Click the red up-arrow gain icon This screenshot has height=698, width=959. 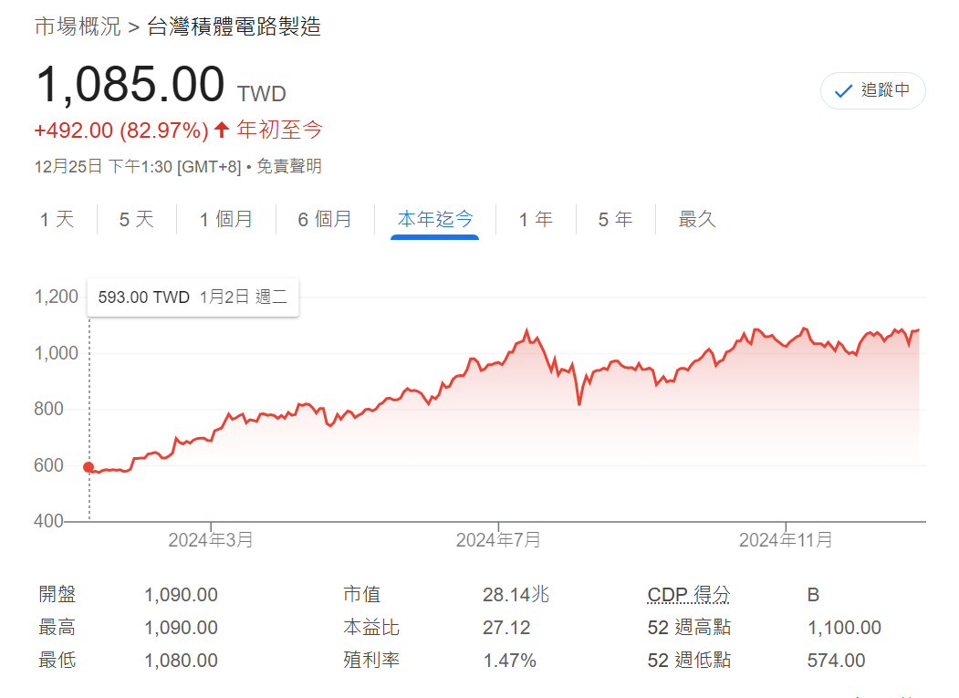click(222, 129)
